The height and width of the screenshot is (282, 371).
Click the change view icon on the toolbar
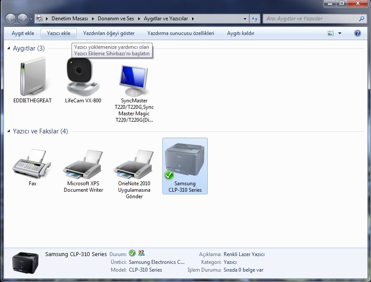coord(331,33)
